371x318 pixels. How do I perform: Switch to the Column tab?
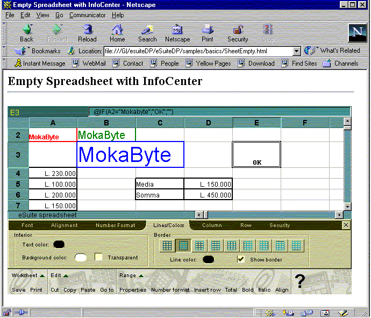(x=212, y=225)
